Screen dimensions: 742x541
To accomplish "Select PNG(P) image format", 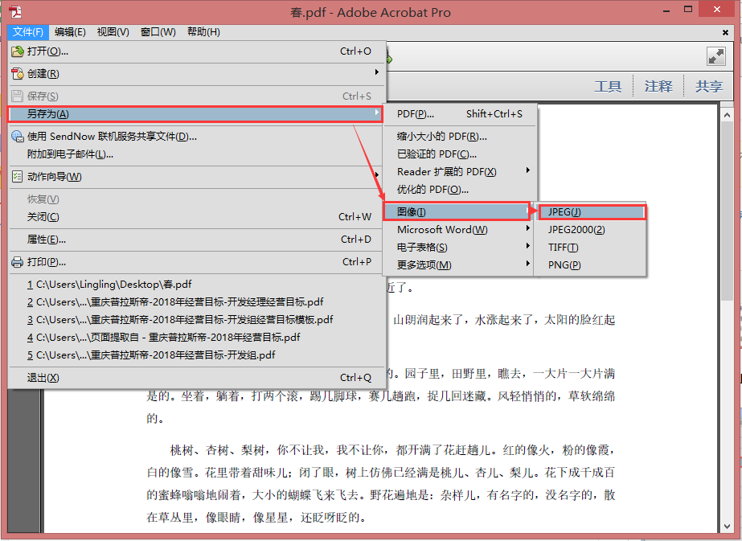I will point(590,265).
